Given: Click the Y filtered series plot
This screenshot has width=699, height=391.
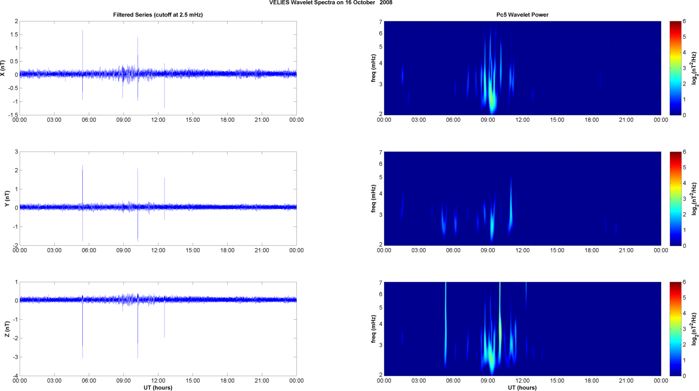Looking at the screenshot, I should tap(158, 198).
